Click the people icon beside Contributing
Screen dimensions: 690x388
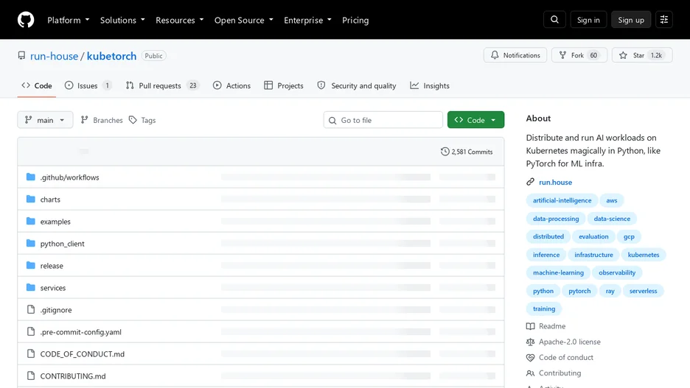[x=530, y=373]
